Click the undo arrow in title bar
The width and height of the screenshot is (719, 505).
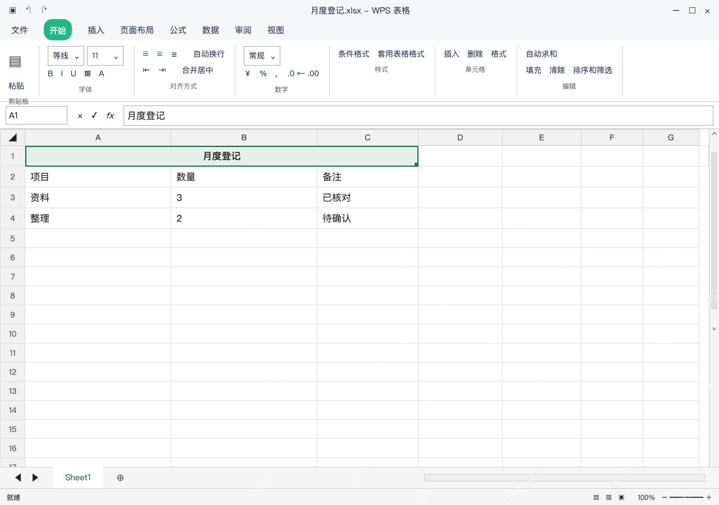(28, 10)
